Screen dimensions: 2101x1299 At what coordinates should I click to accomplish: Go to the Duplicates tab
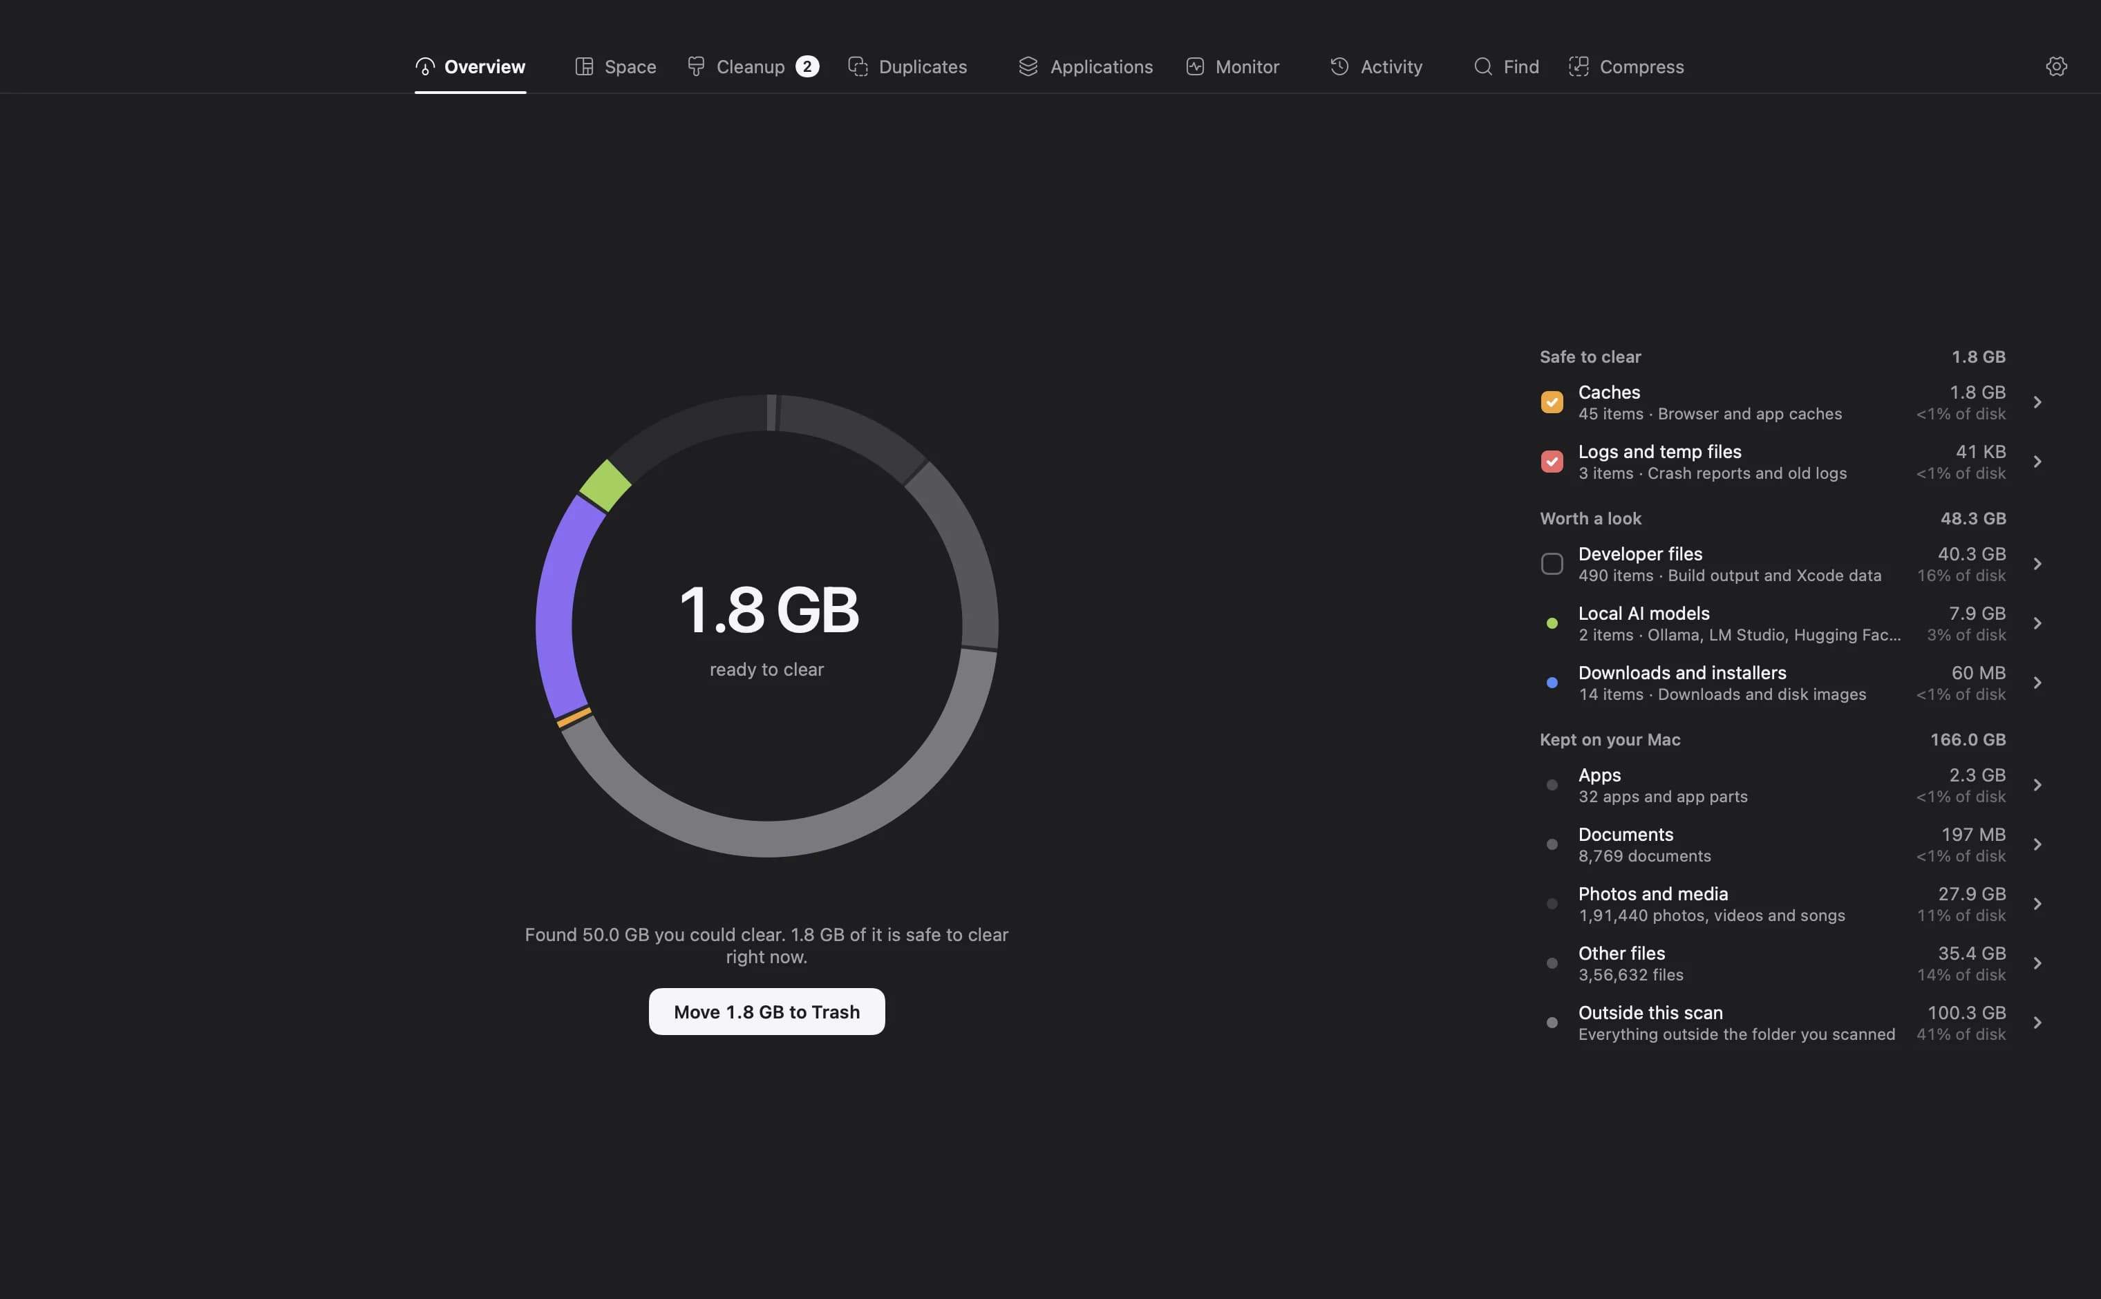tap(907, 66)
